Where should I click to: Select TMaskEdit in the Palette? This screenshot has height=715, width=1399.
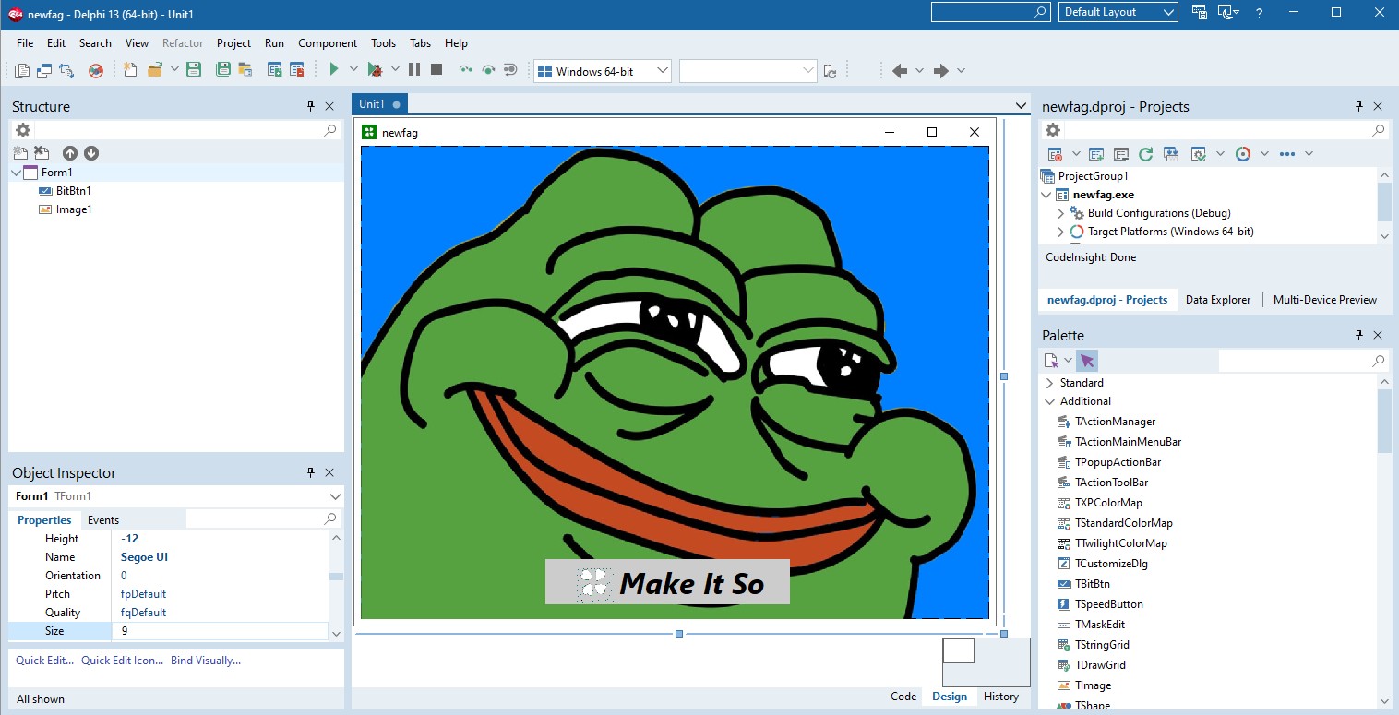1102,625
